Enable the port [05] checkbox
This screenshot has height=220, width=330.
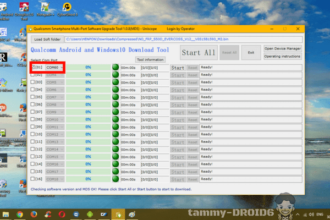point(32,97)
